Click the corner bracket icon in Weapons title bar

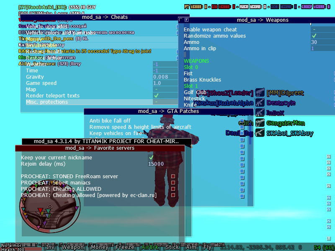click(x=181, y=20)
